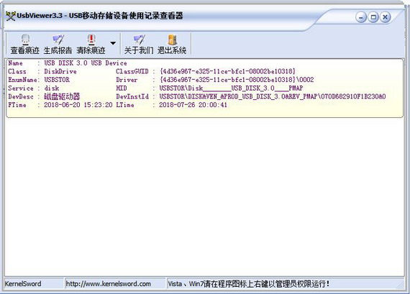Image resolution: width=410 pixels, height=294 pixels.
Task: Open the dropdown arrow beside 清除痕迹
Action: click(x=113, y=43)
